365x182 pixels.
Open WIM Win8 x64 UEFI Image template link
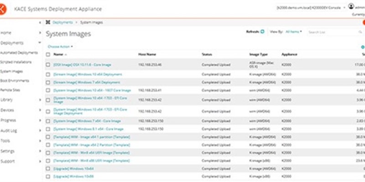[x=92, y=153]
